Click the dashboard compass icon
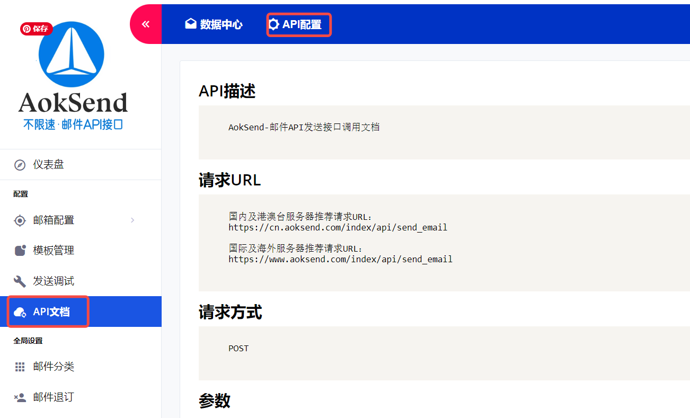 tap(20, 165)
